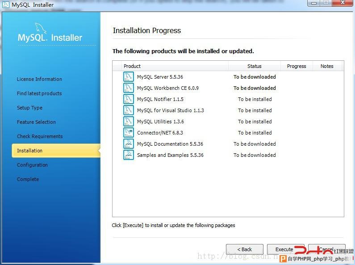355x265 pixels.
Task: Click Visual Studio's 'To be installed' status
Action: [x=255, y=110]
